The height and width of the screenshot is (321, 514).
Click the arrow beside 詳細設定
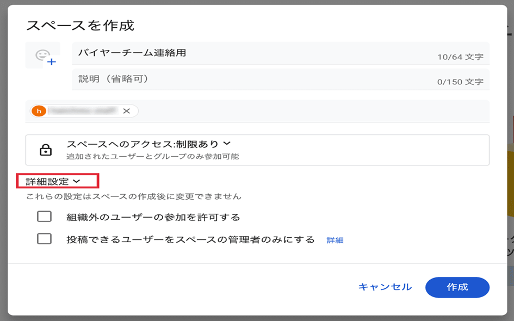(76, 182)
